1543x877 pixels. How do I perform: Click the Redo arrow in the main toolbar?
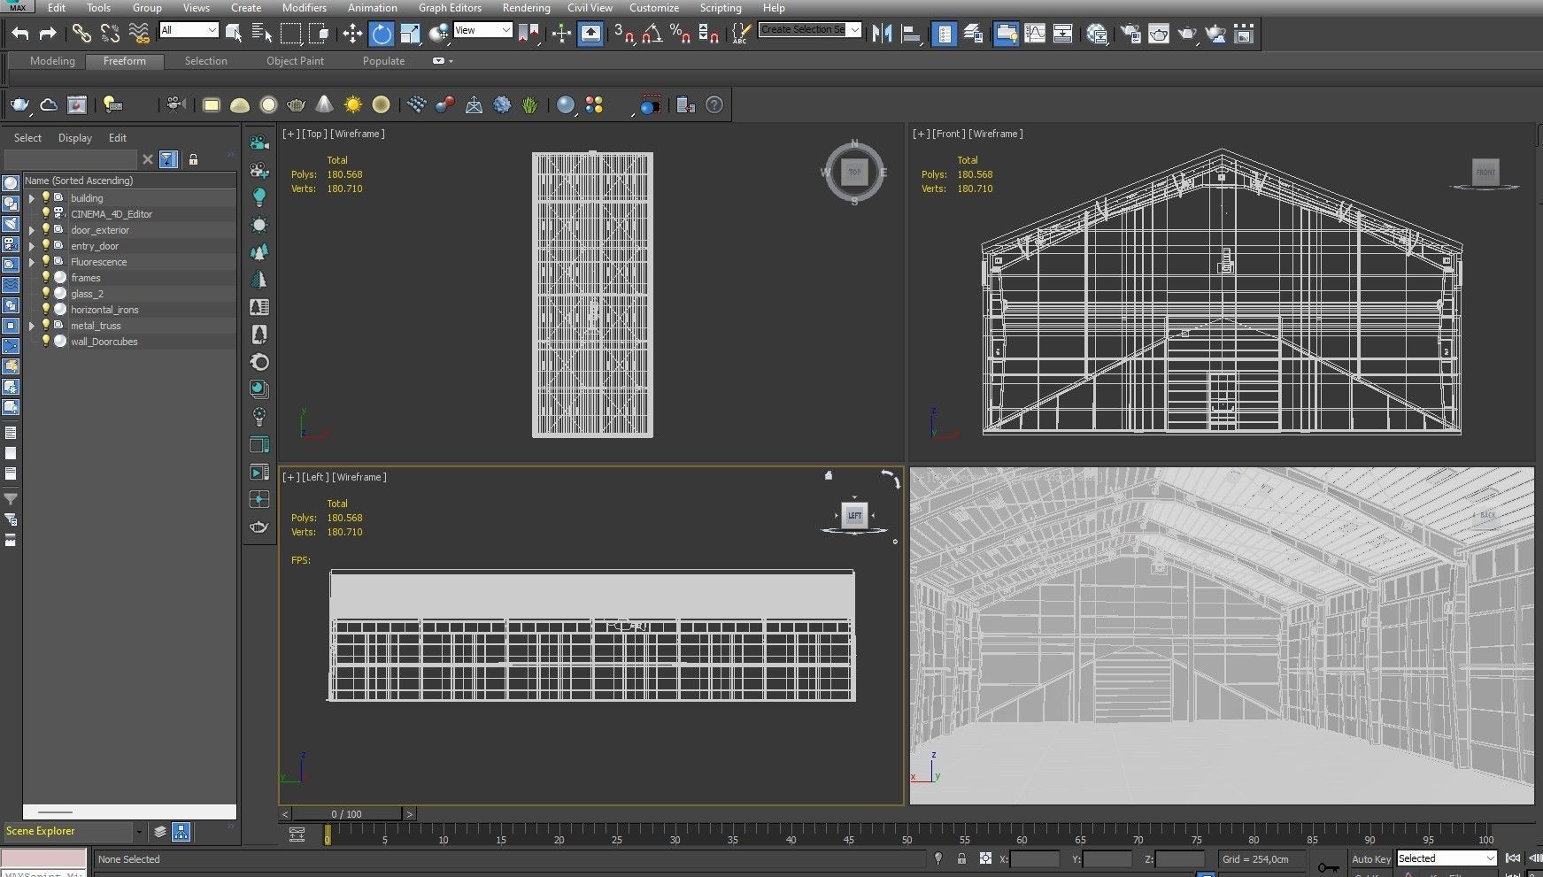pos(48,34)
